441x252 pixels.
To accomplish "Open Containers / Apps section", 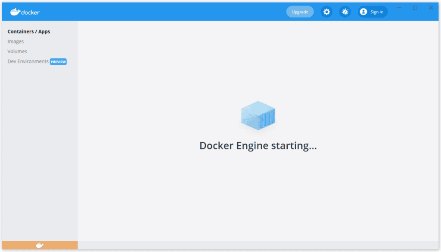I will coord(29,31).
